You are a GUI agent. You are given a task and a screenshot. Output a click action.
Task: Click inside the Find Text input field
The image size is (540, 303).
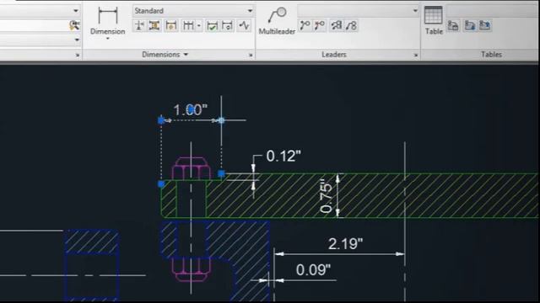(35, 25)
